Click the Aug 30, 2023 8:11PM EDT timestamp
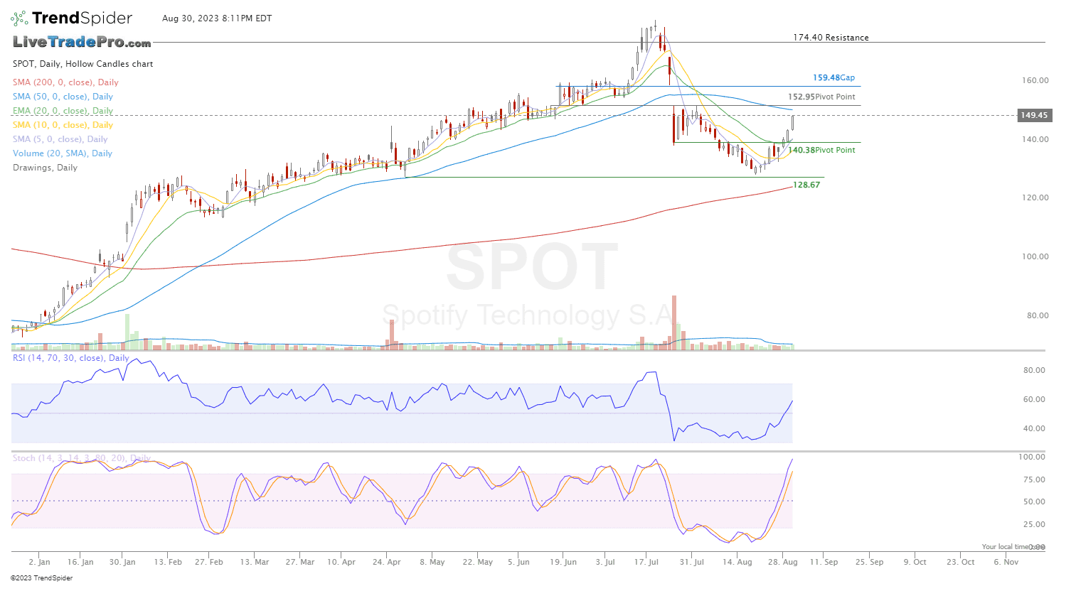This screenshot has width=1076, height=591. tap(217, 18)
